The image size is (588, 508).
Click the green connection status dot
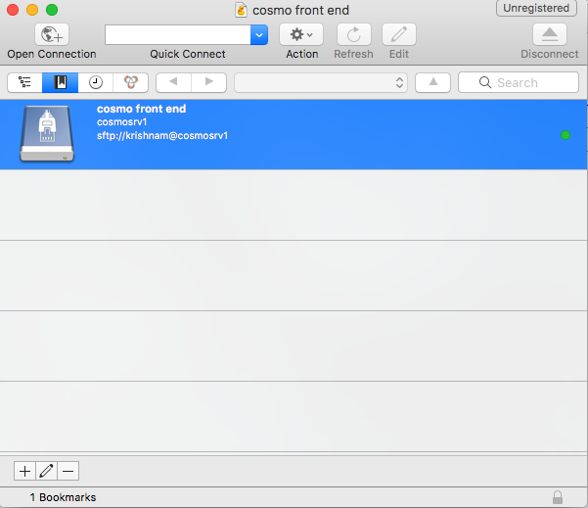pyautogui.click(x=565, y=135)
